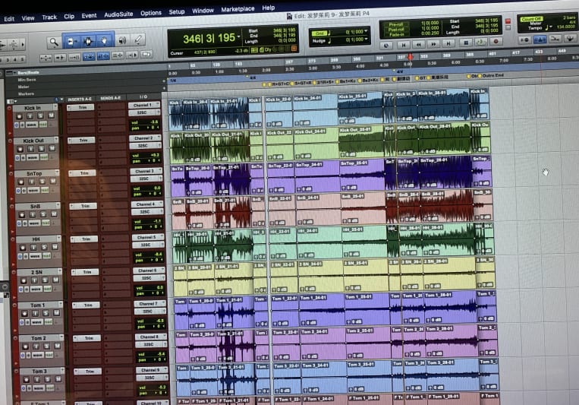
Task: Open main counter format dropdown arrow
Action: click(239, 36)
